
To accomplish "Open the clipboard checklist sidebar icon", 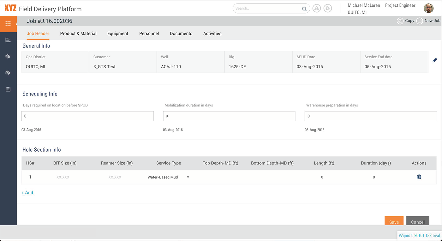I will [x=8, y=89].
